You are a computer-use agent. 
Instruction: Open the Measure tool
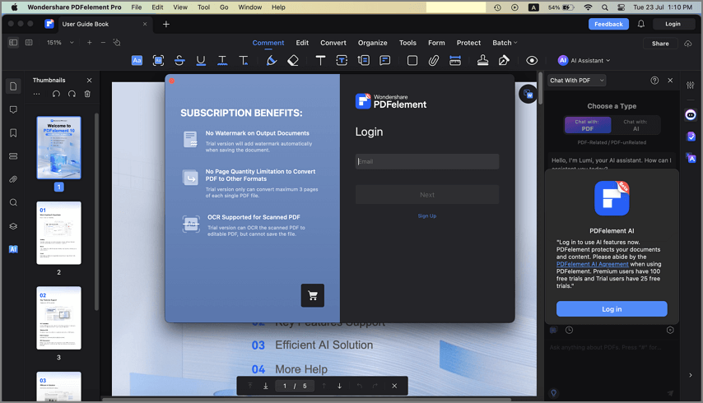[455, 61]
